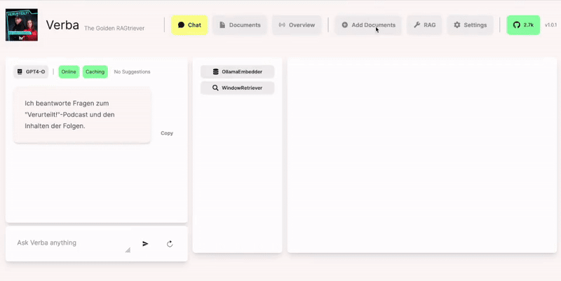
Task: Copy the welcome chat message
Action: tap(167, 133)
